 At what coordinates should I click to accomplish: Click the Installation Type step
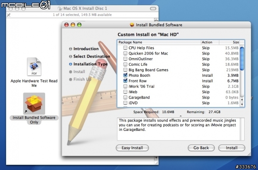click(88, 64)
